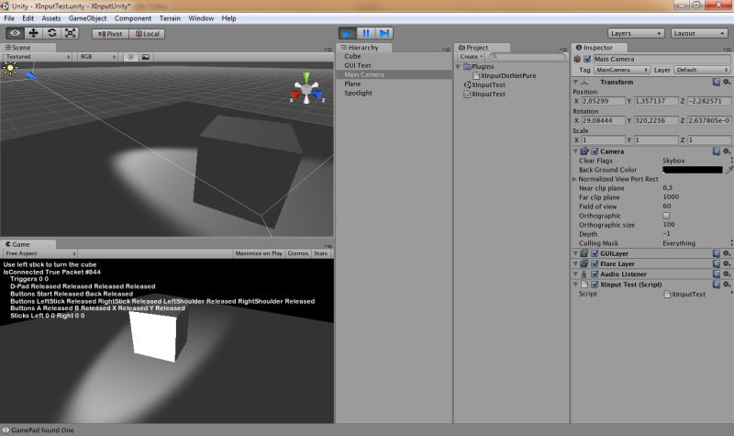Select the Move tool
This screenshot has height=436, width=734.
[33, 33]
